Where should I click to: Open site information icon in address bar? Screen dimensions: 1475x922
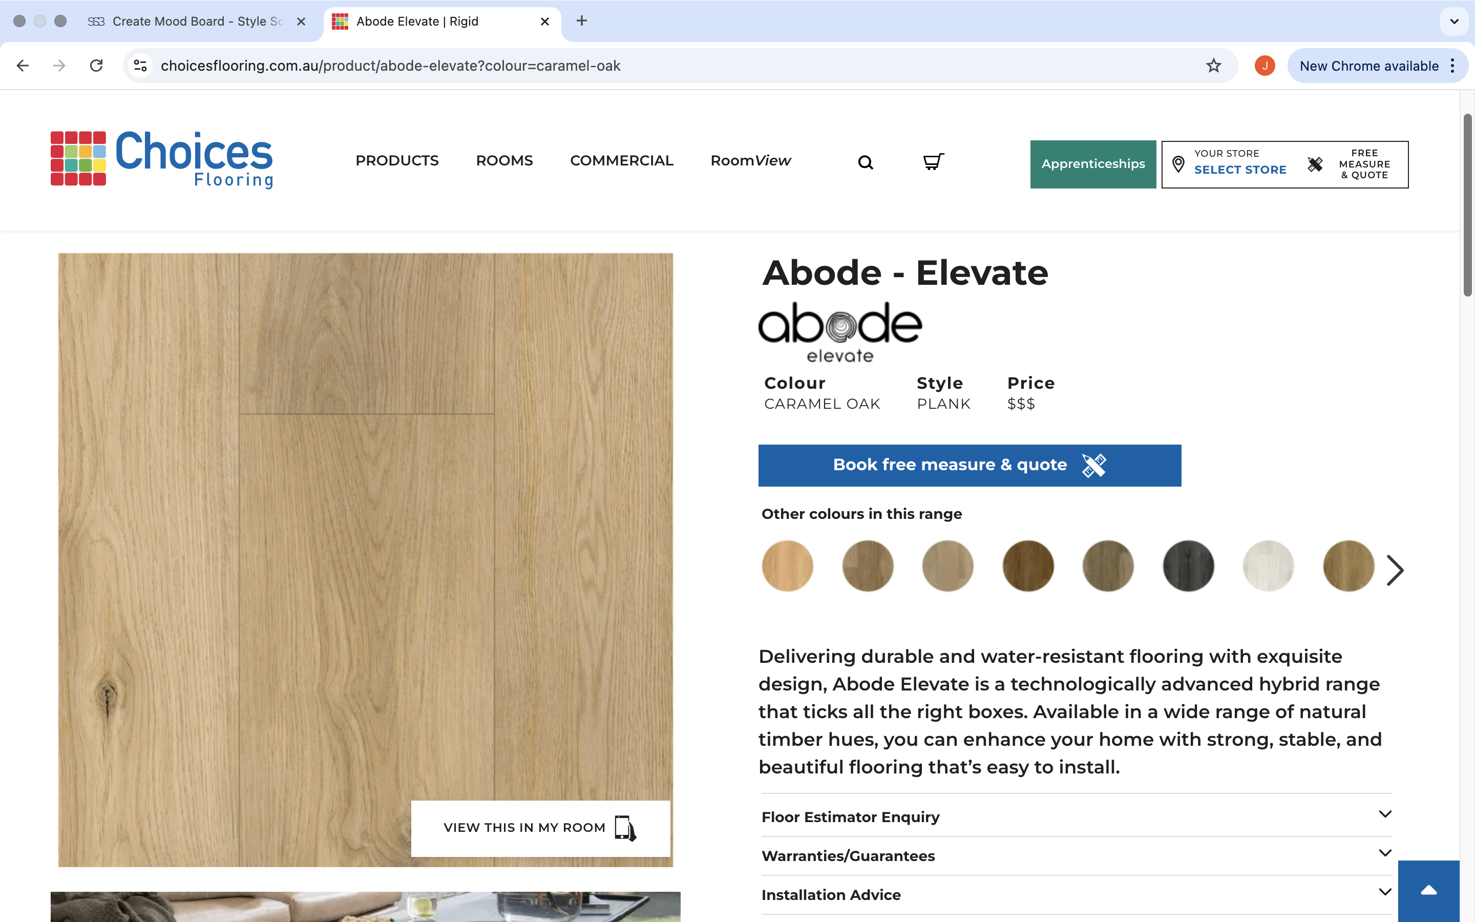tap(140, 65)
